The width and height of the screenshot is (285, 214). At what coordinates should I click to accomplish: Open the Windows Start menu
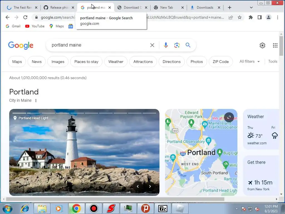click(x=7, y=208)
